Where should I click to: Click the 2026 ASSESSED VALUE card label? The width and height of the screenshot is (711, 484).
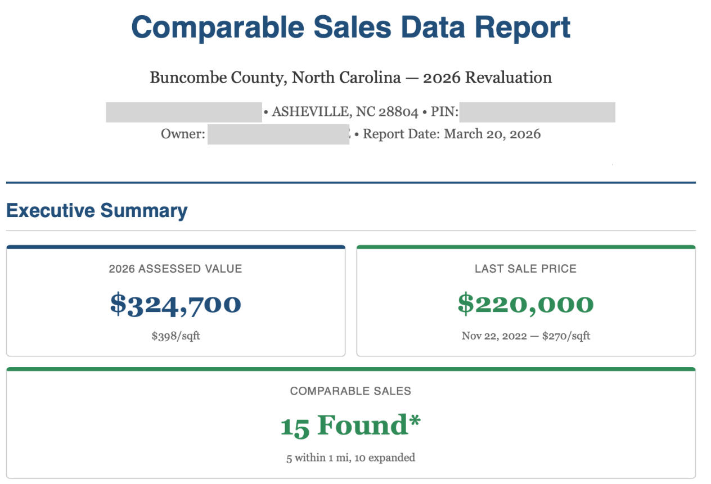click(x=175, y=269)
